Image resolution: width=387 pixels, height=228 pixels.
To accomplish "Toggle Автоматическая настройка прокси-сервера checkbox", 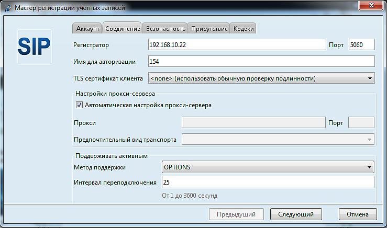I will [80, 105].
